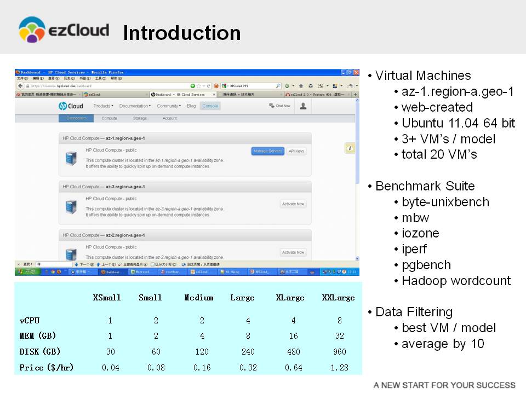The width and height of the screenshot is (526, 394).
Task: Click the Firefox address bar
Action: tap(104, 86)
